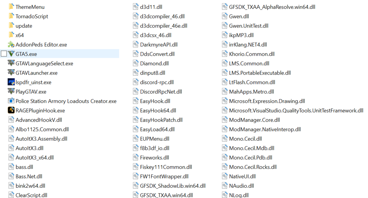Click the GTA5.exe V logo icon
This screenshot has height=198, width=368.
coord(11,54)
